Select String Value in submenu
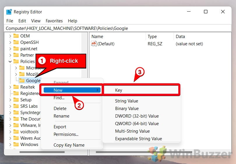Viewport: 236px width, 164px height. [126, 101]
